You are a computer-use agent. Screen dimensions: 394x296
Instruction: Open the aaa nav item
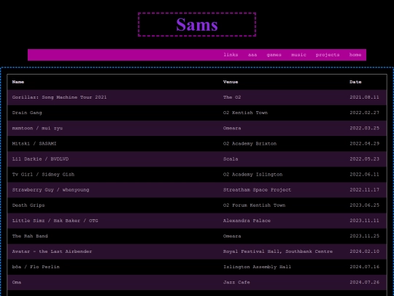pos(252,55)
